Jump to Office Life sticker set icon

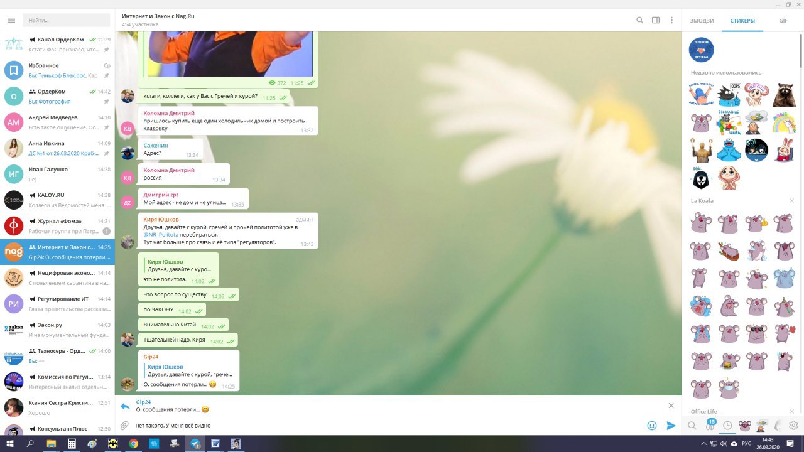[762, 426]
